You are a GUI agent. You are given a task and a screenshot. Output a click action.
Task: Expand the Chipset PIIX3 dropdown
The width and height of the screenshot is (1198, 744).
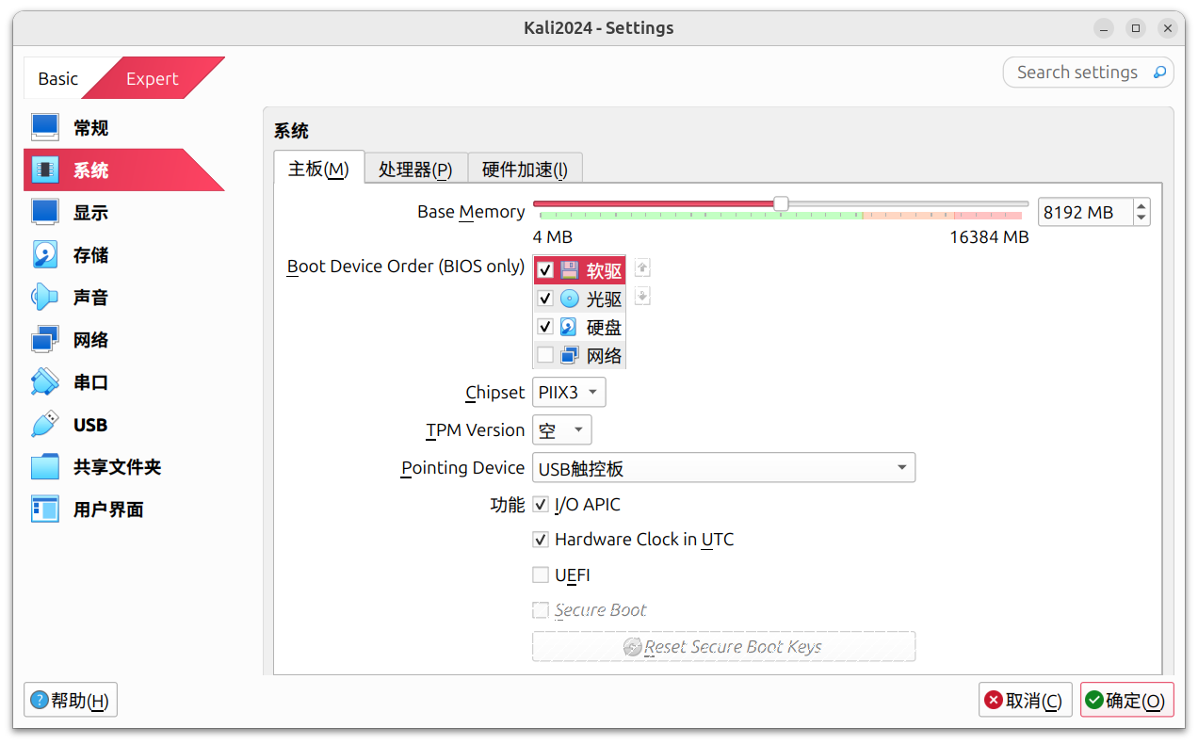[569, 392]
